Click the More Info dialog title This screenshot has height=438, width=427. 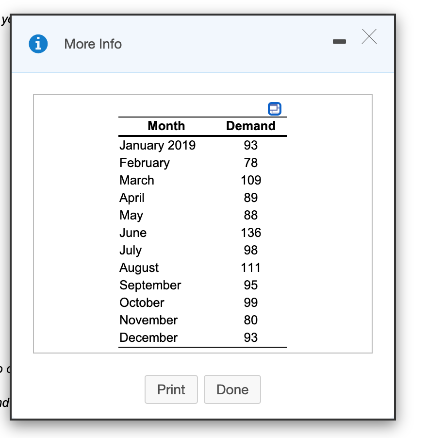(93, 44)
